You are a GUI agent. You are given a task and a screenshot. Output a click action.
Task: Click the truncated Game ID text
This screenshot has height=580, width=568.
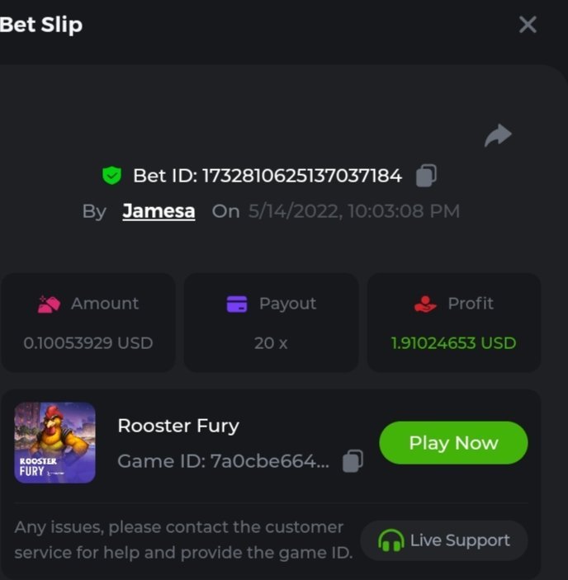[x=223, y=461]
